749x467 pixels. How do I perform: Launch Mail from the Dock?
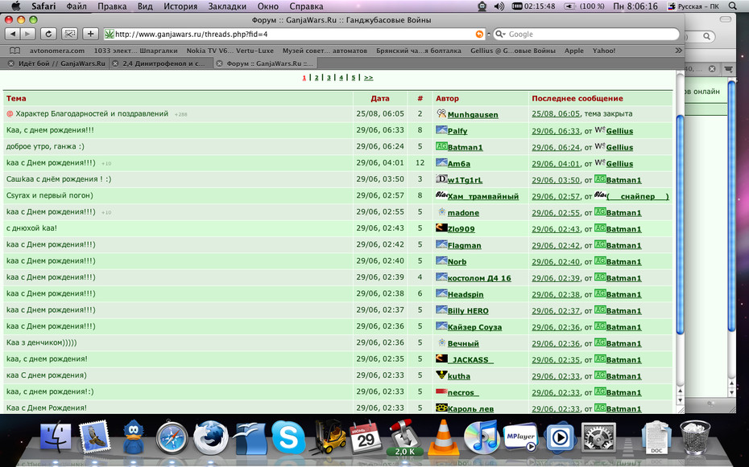(x=94, y=436)
